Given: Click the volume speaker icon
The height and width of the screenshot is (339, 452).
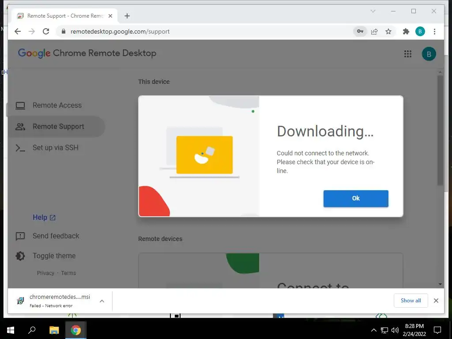Looking at the screenshot, I should (x=395, y=330).
